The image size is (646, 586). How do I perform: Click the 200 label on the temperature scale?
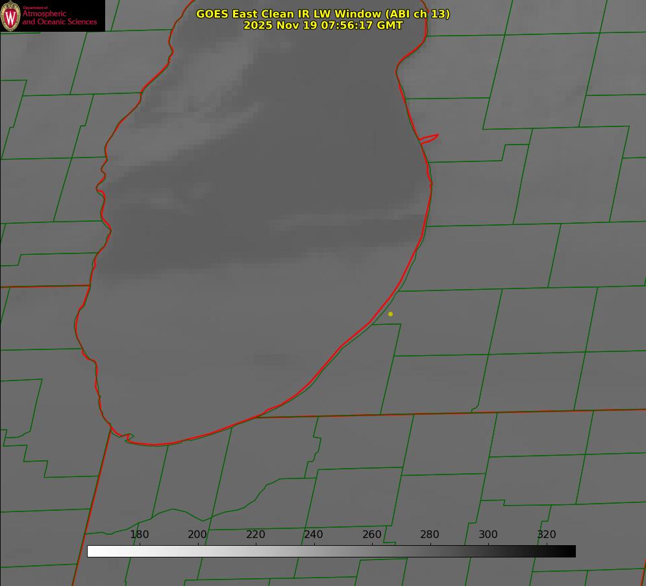(197, 535)
